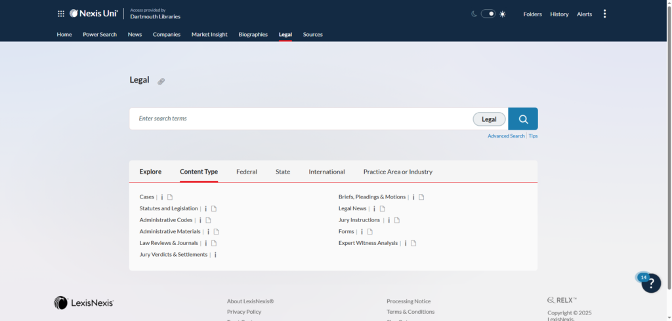This screenshot has height=321, width=672.
Task: Click into the Enter search terms field
Action: click(x=302, y=119)
